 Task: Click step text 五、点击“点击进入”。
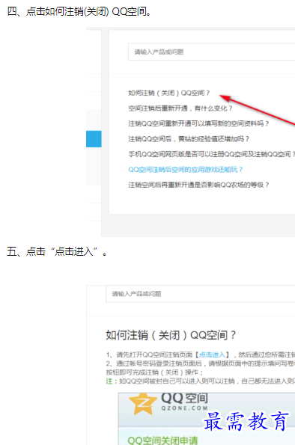tap(57, 251)
